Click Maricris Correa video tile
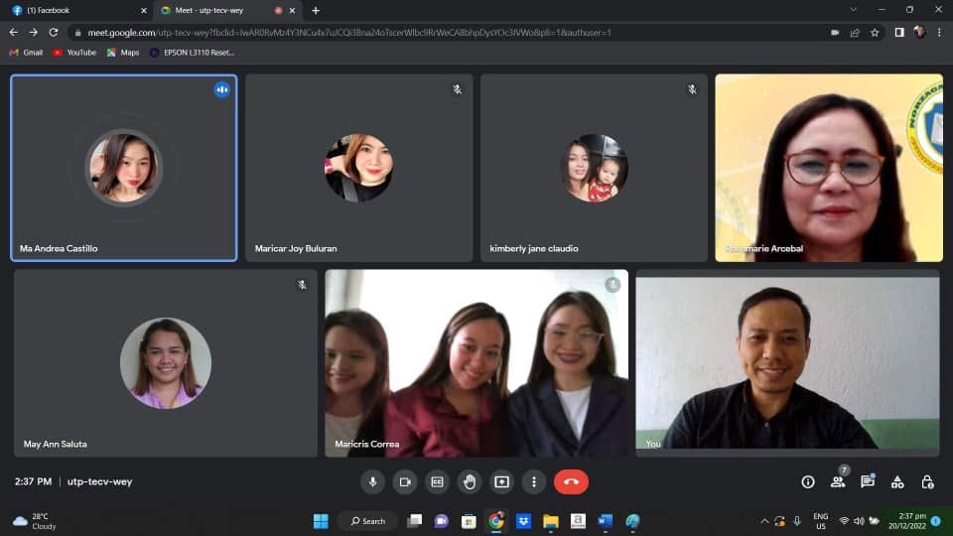 point(476,363)
